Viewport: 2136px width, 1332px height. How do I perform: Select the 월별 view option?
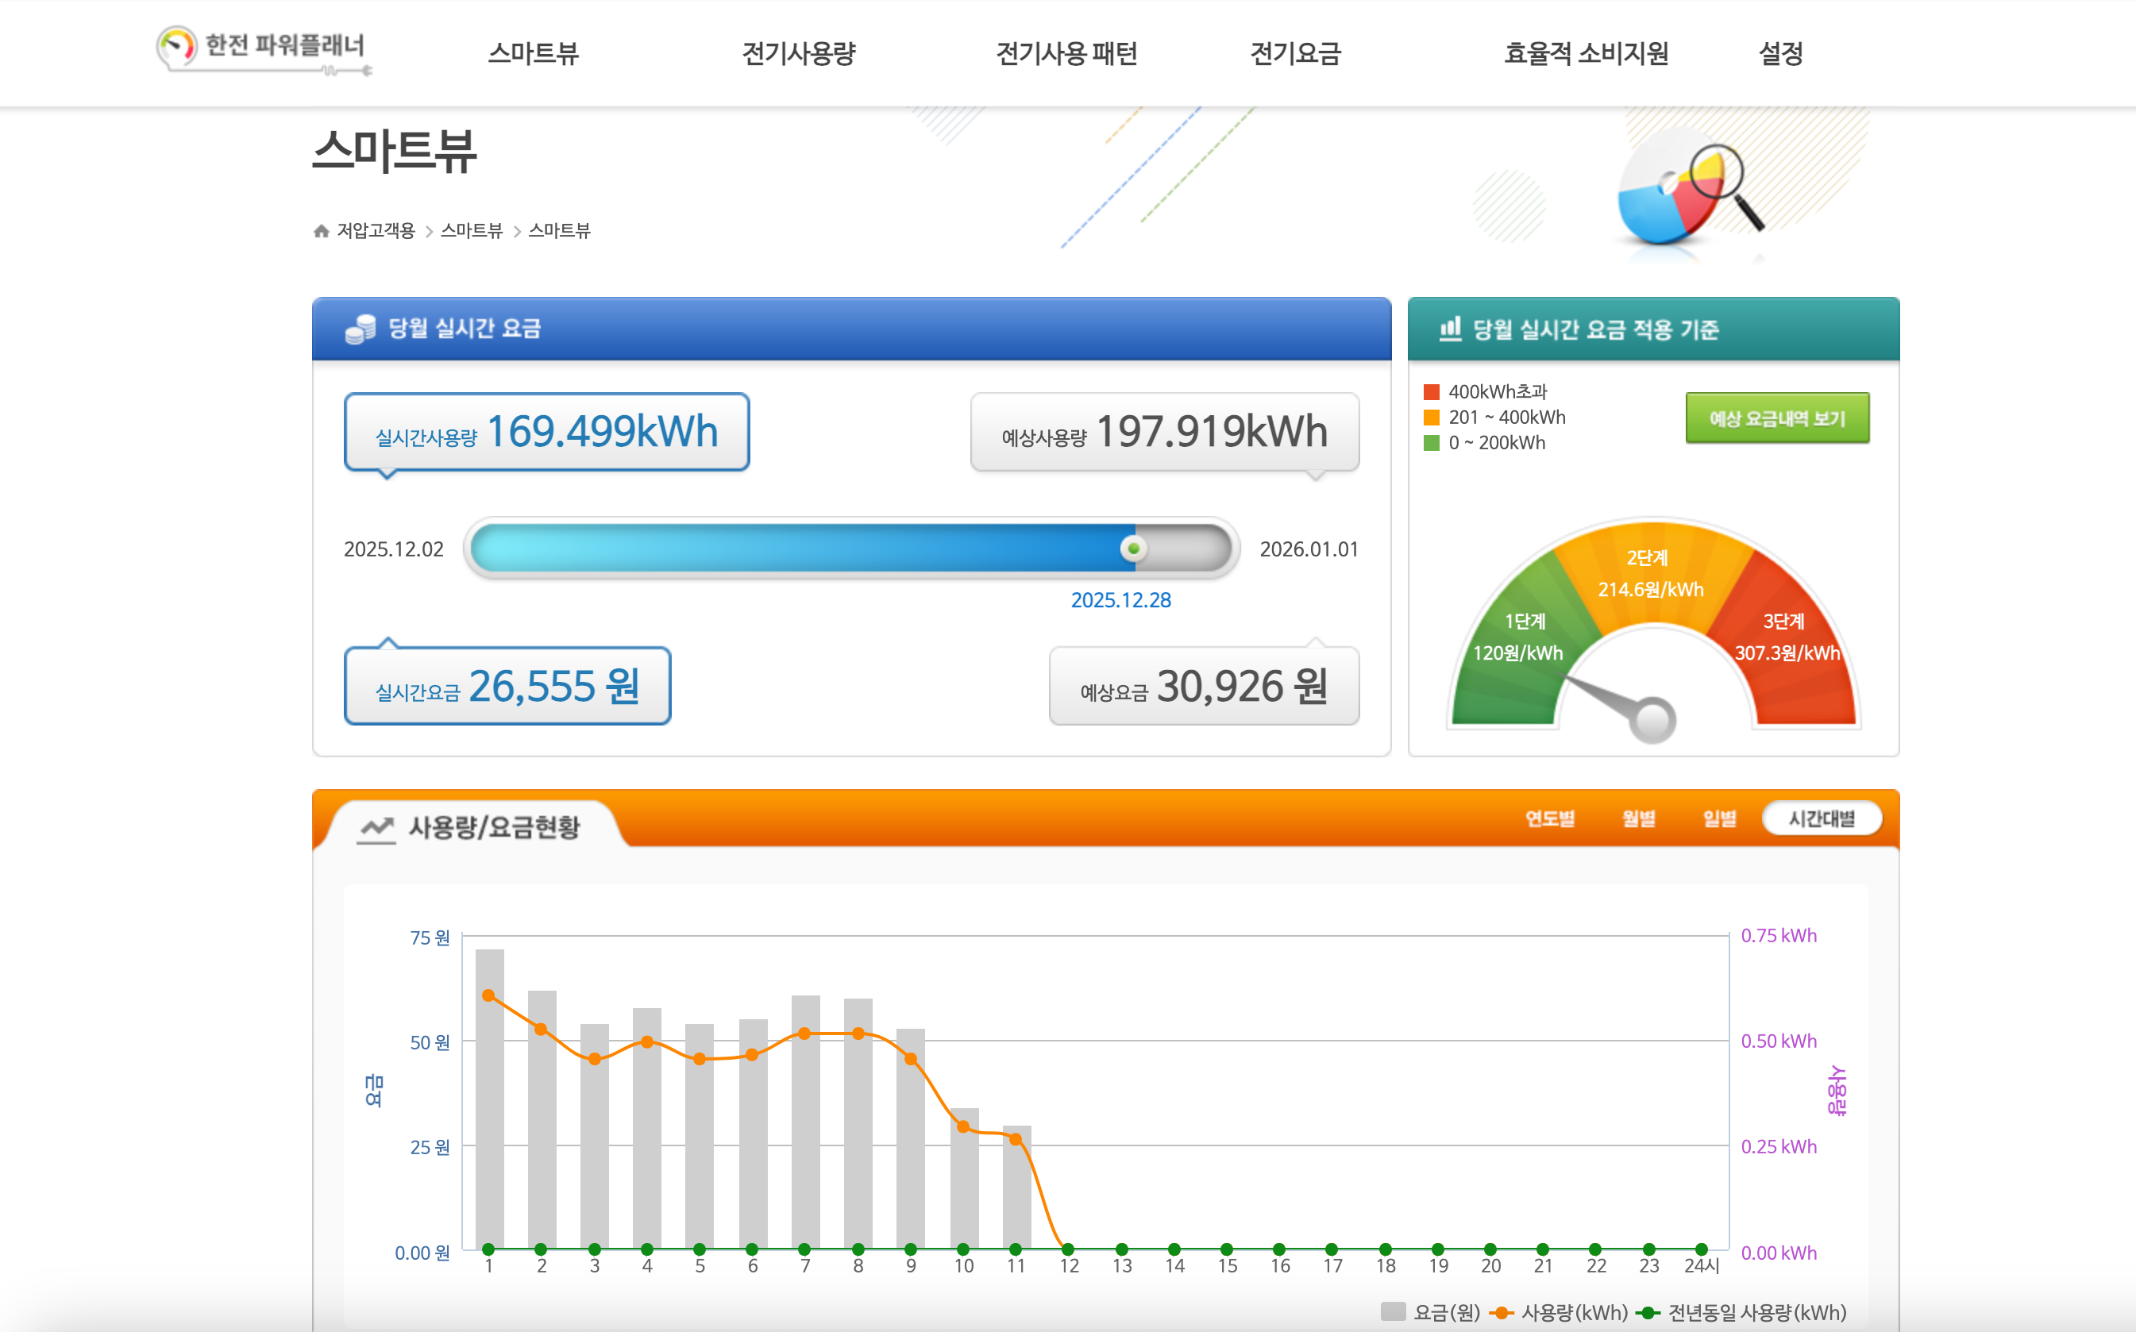[1640, 818]
